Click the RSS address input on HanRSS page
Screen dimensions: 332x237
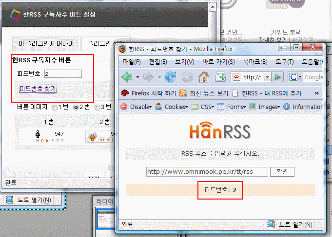click(207, 172)
